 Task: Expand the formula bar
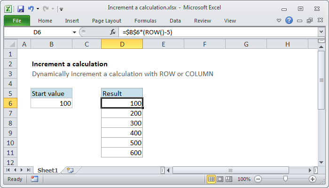pyautogui.click(x=321, y=32)
